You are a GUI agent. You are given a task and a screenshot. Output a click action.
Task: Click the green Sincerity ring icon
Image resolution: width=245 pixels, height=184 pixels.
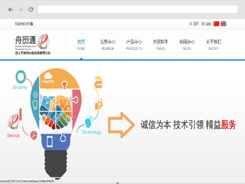[21, 77]
